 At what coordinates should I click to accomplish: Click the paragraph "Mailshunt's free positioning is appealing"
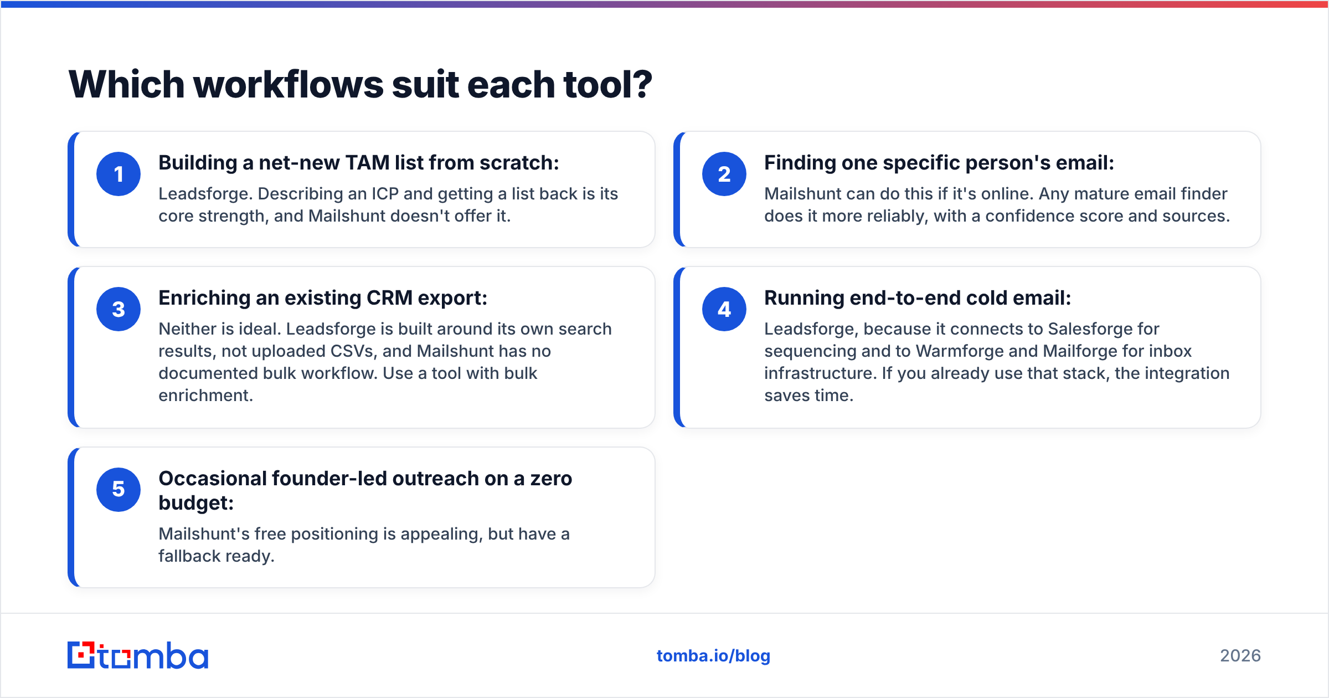[x=364, y=545]
